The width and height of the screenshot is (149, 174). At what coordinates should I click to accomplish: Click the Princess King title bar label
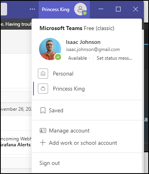56,9
